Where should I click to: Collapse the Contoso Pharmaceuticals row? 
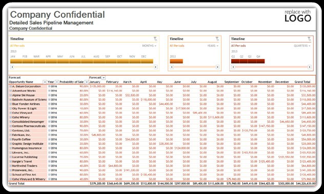coord(11,126)
